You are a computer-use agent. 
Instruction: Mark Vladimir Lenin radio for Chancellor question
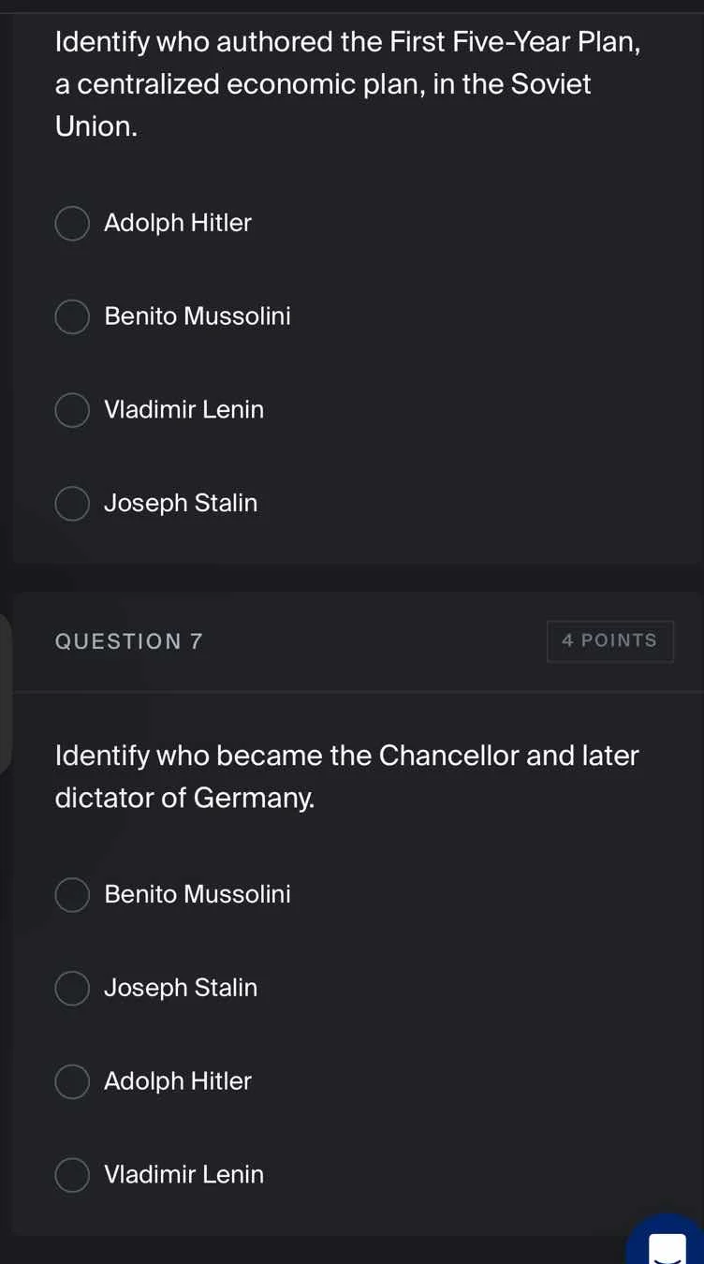(x=72, y=1175)
